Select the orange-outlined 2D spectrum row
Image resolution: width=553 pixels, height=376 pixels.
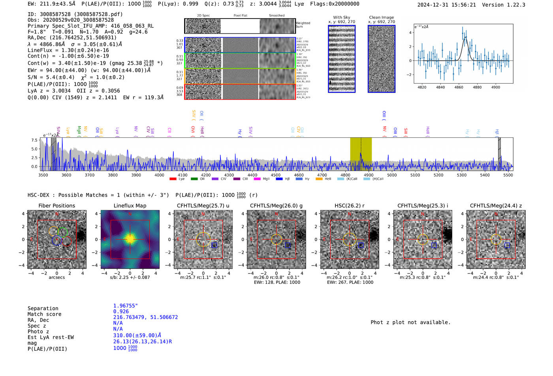[x=240, y=76]
